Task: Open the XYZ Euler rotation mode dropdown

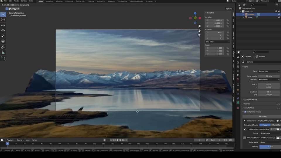Action: pos(217,42)
